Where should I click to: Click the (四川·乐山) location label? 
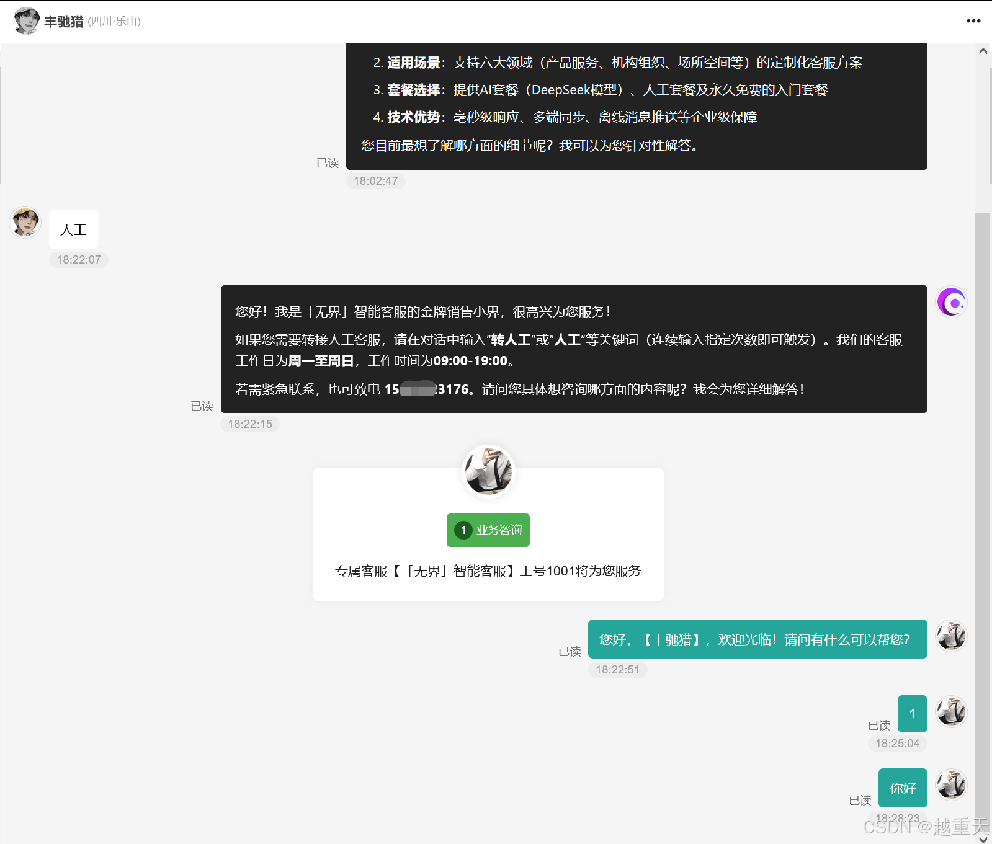click(x=114, y=22)
